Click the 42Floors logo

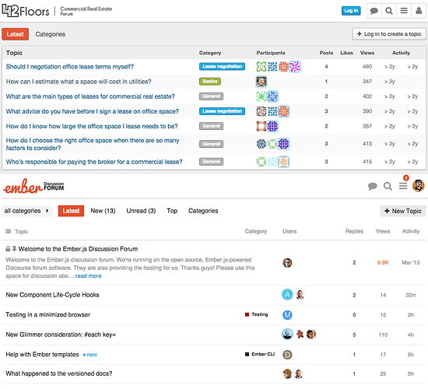click(26, 11)
